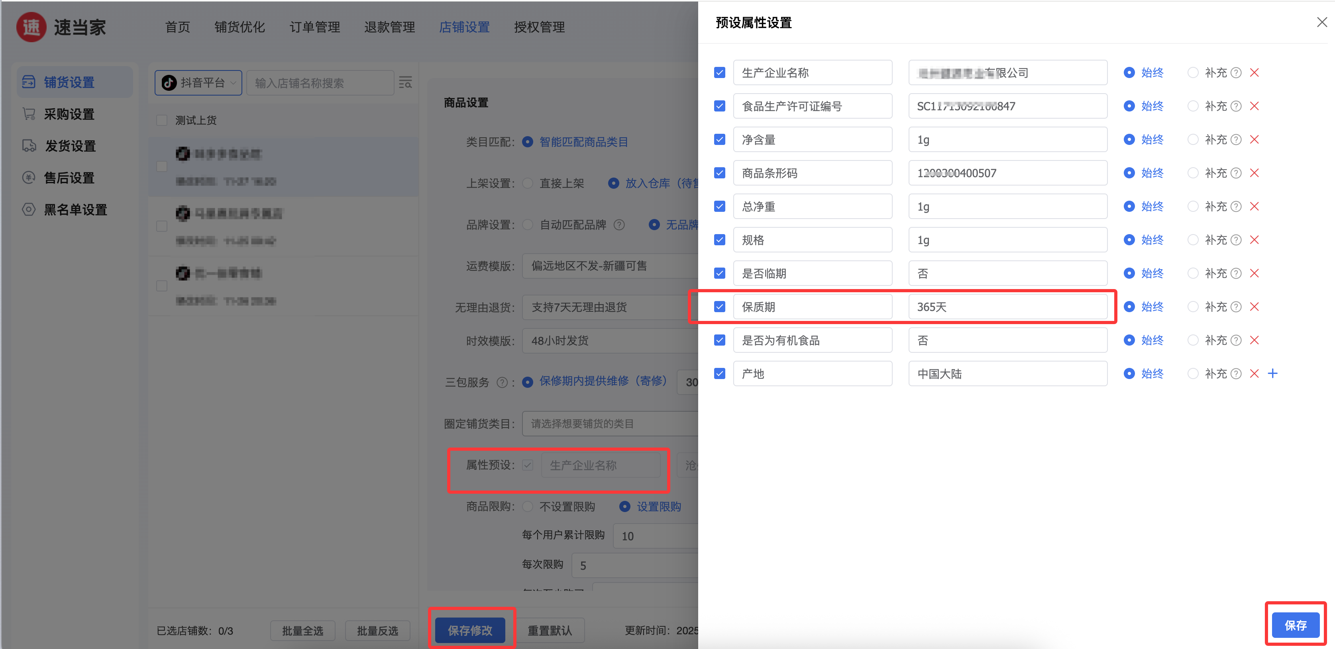This screenshot has width=1335, height=649.
Task: Go to the 订单管理 tab
Action: click(x=314, y=27)
